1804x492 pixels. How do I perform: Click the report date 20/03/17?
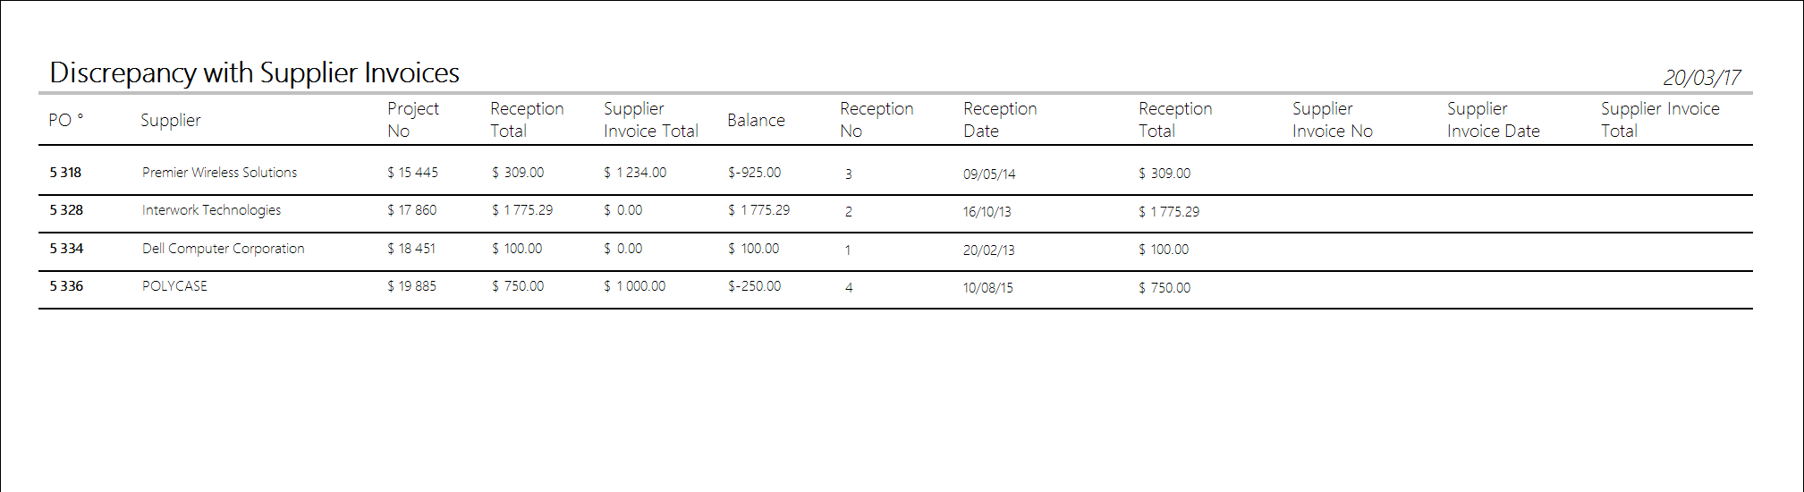(1701, 78)
